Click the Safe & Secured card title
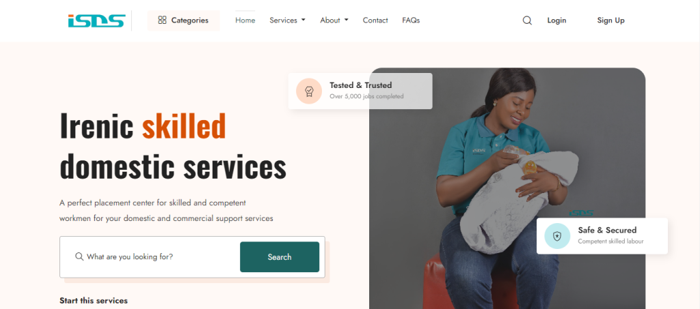Viewport: 700px width, 309px height. click(x=607, y=230)
